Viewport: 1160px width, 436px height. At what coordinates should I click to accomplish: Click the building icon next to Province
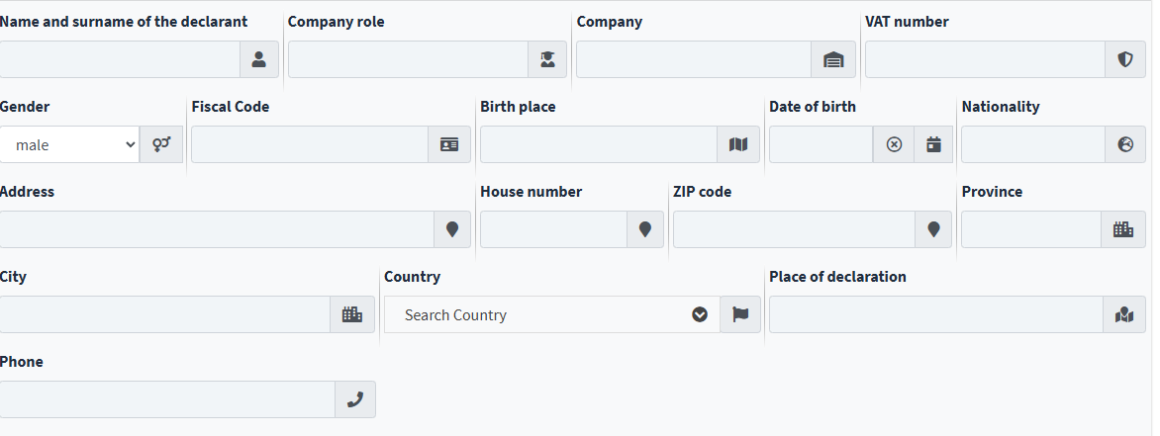click(1123, 229)
